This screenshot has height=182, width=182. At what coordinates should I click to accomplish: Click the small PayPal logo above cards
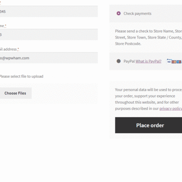(x=170, y=59)
